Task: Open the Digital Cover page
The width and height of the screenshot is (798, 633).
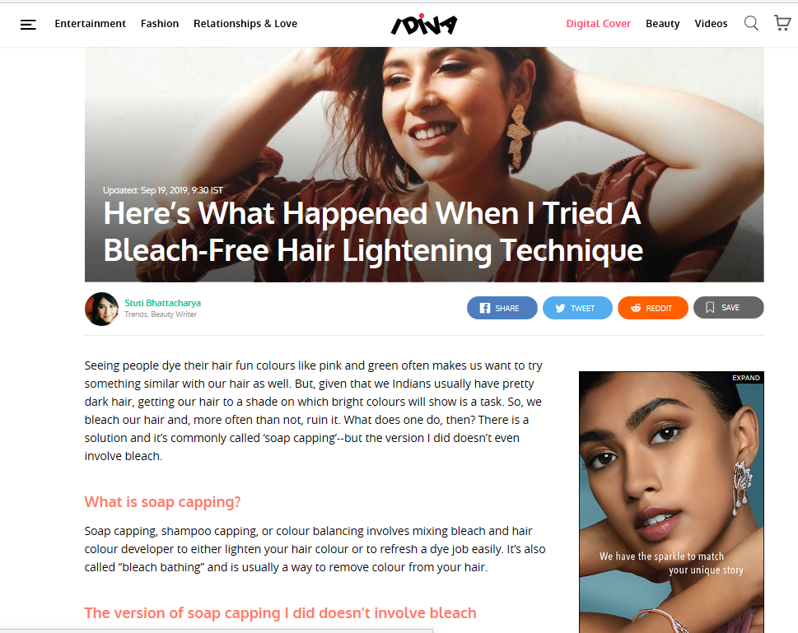Action: click(x=598, y=23)
